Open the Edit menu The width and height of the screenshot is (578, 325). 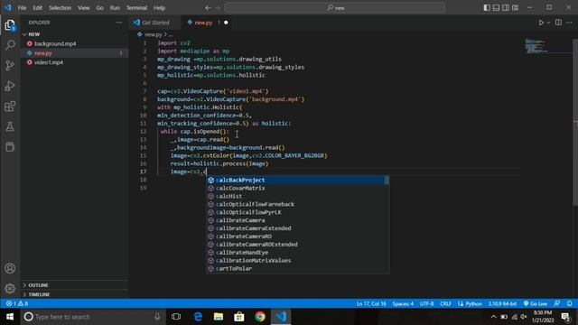37,8
